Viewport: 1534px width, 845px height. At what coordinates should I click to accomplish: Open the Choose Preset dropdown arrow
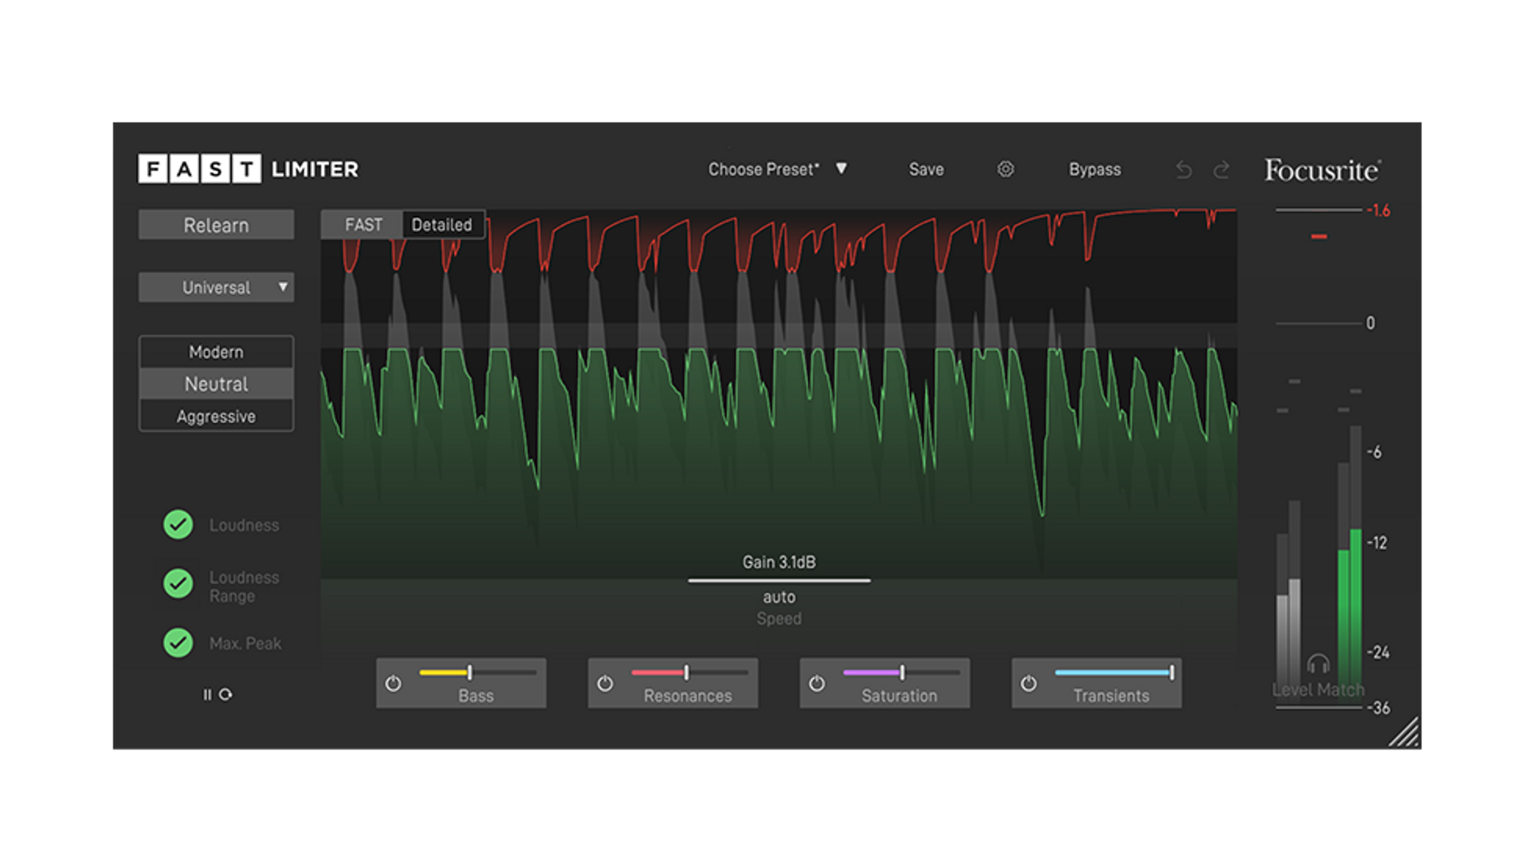[841, 168]
